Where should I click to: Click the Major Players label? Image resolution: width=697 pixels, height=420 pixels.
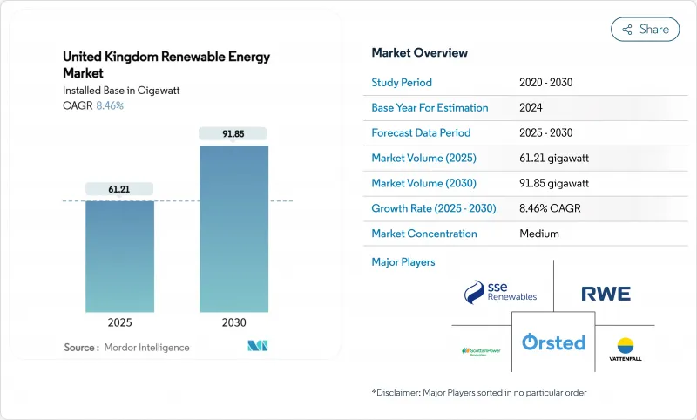(403, 262)
